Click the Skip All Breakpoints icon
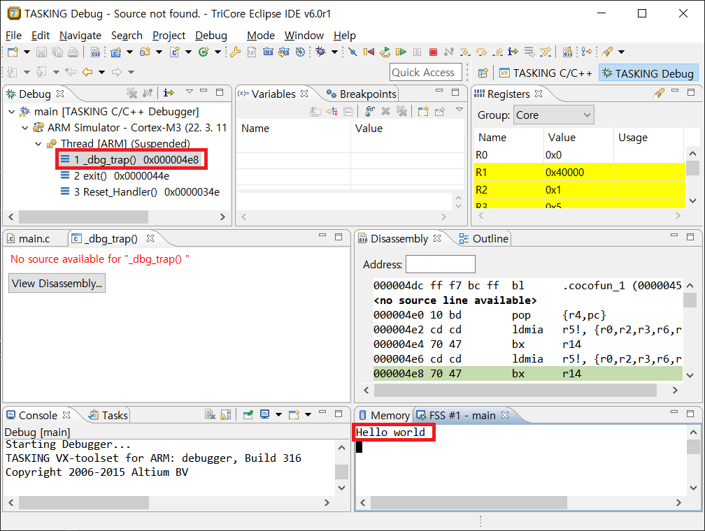The height and width of the screenshot is (531, 705). (353, 52)
